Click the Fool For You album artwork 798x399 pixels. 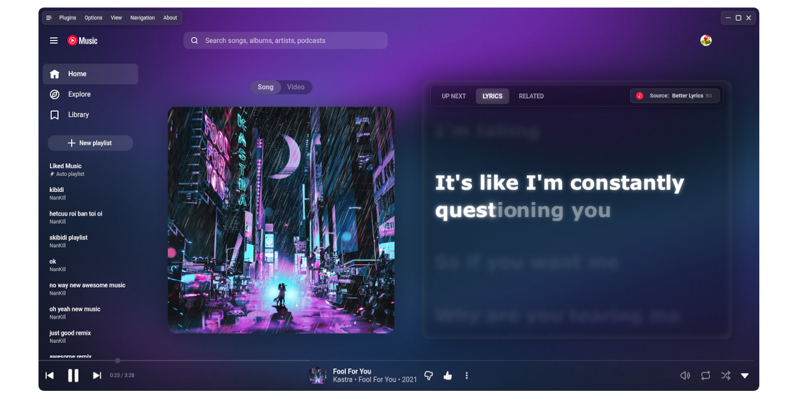[x=281, y=220]
